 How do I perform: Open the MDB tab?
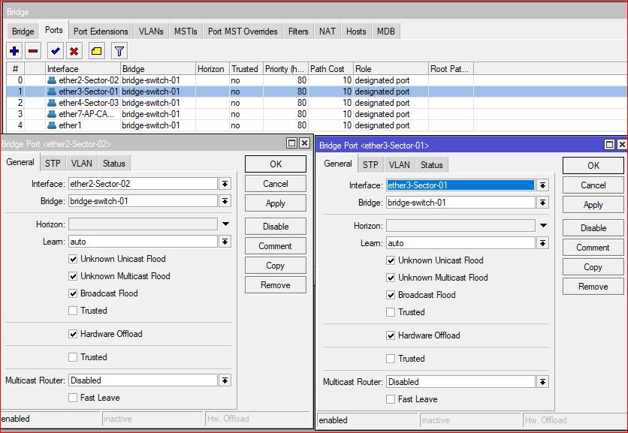[x=385, y=32]
